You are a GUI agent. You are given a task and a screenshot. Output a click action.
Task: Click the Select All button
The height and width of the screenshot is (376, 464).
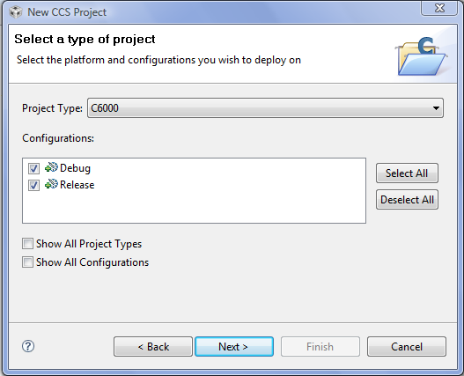tap(407, 173)
